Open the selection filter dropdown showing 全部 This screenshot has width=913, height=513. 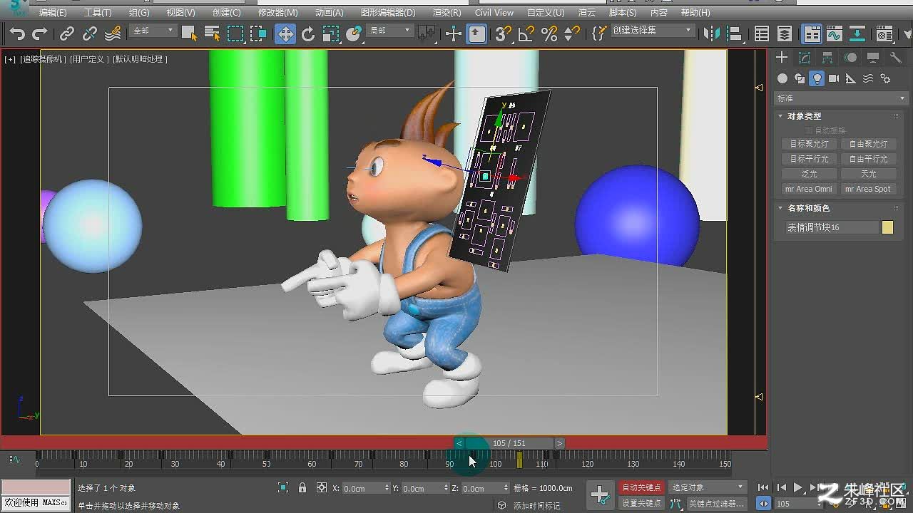coord(153,31)
